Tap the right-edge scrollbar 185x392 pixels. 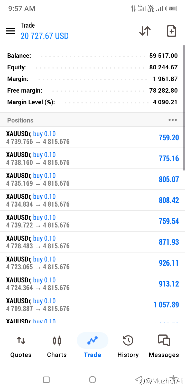[x=184, y=108]
